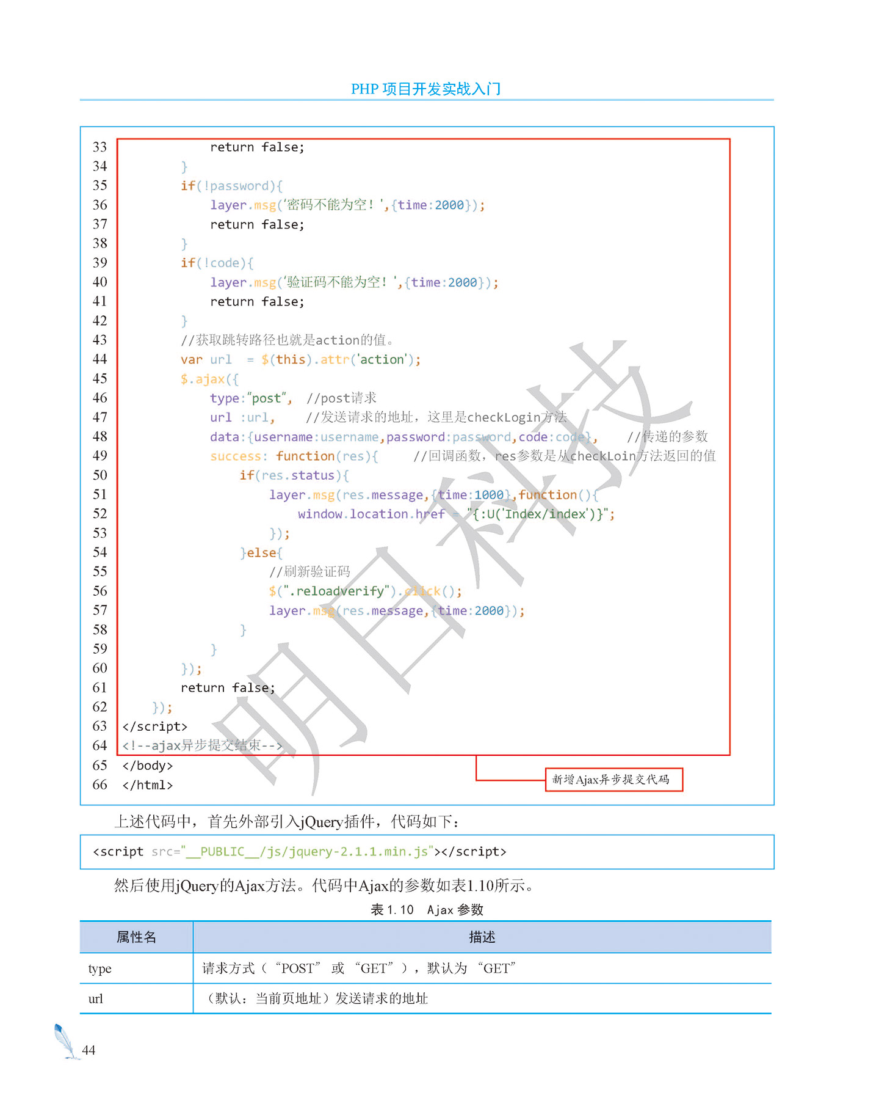
Task: Click the '}else{' code on line 54
Action: (x=261, y=553)
